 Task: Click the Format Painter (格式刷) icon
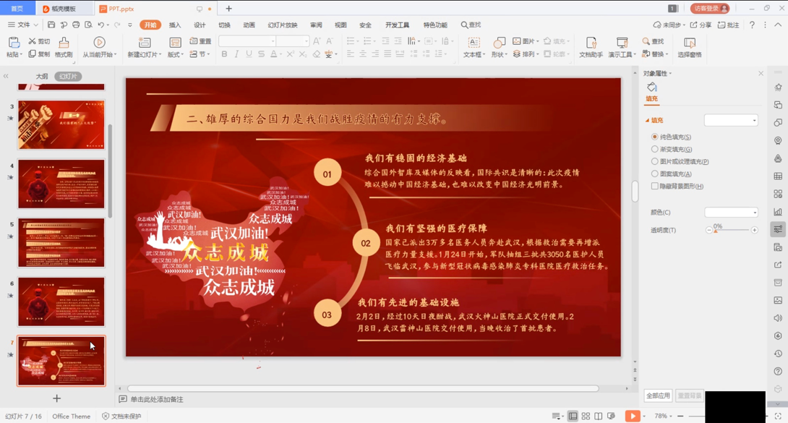pos(64,47)
